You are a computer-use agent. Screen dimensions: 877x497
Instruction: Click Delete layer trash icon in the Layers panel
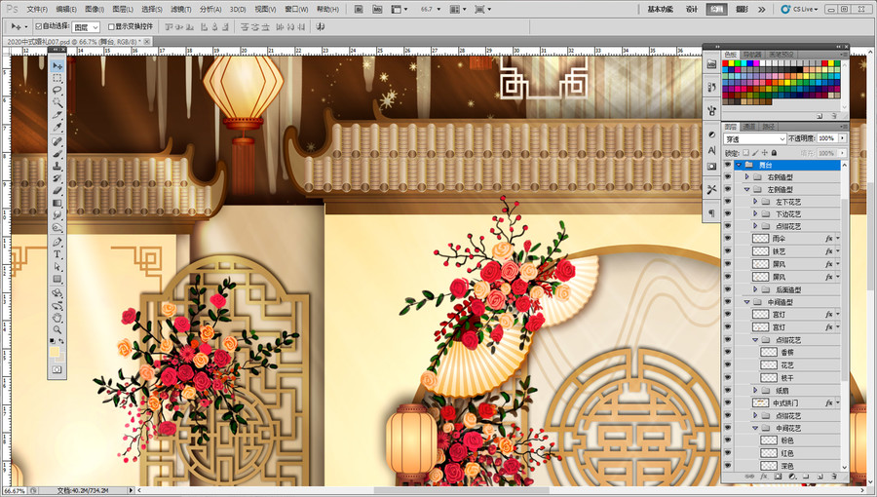click(x=834, y=477)
